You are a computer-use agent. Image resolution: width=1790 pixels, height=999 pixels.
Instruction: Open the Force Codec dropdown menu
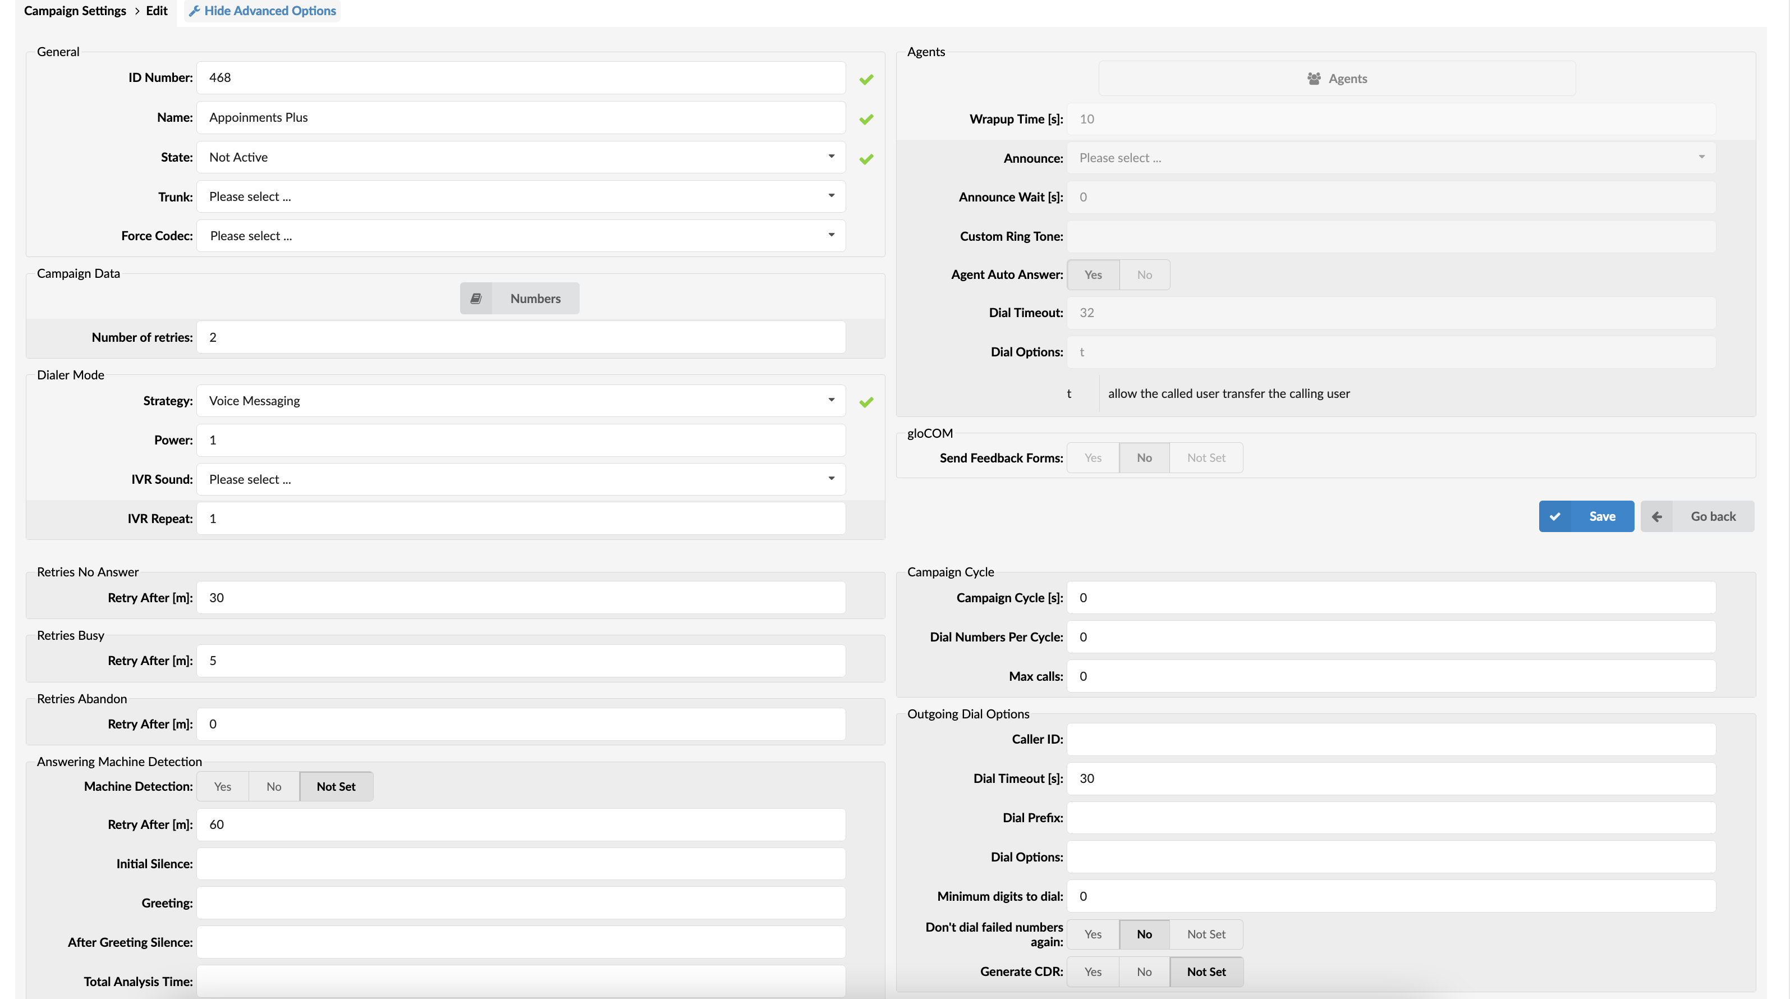pyautogui.click(x=521, y=235)
